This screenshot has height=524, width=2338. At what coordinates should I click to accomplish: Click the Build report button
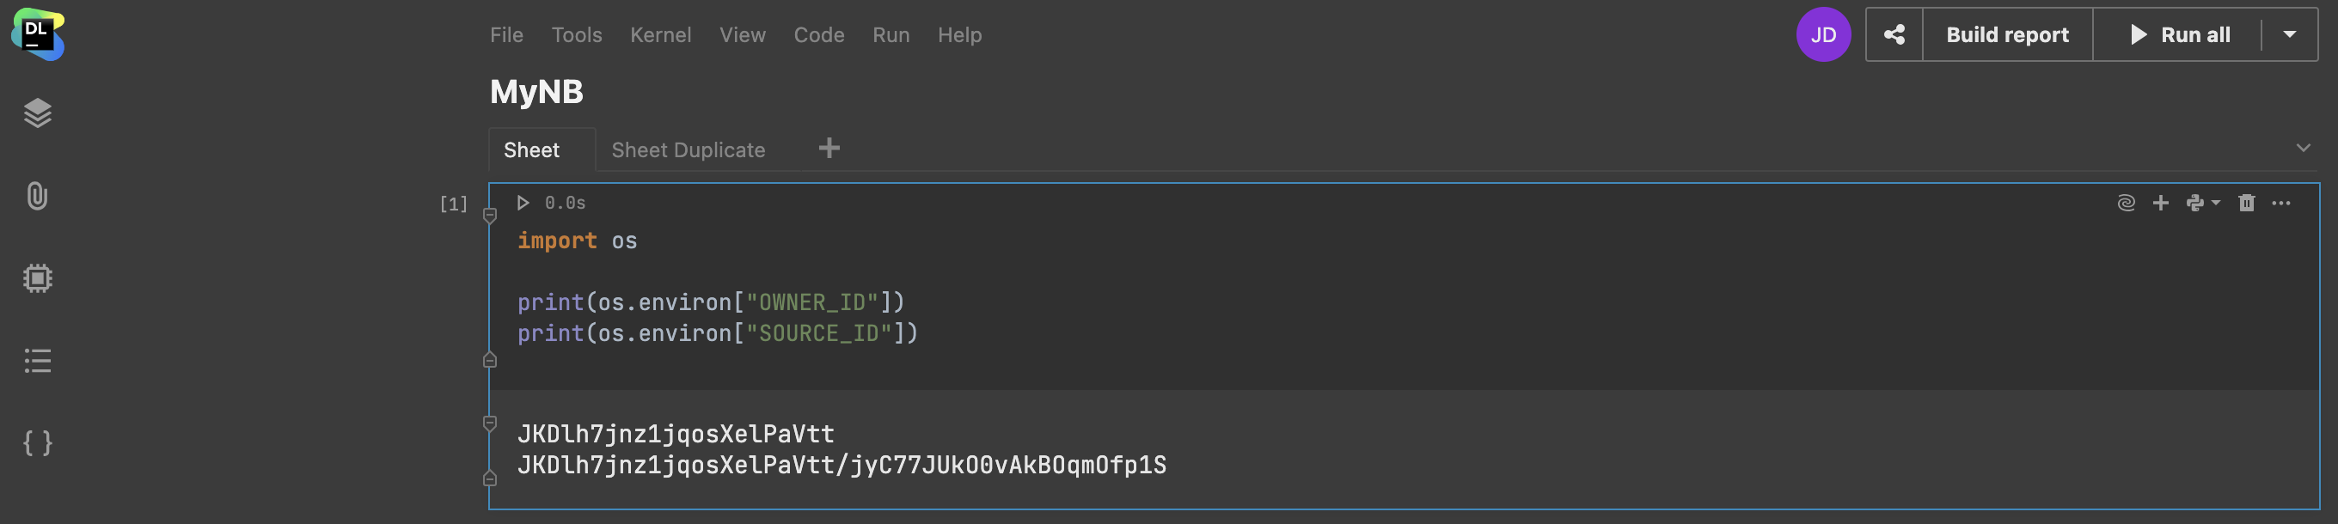pyautogui.click(x=2007, y=34)
